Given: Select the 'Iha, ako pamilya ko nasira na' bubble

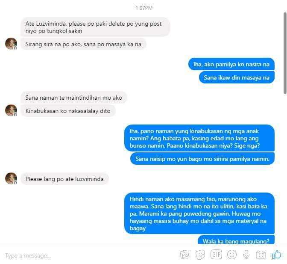Looking at the screenshot, I should (231, 64).
